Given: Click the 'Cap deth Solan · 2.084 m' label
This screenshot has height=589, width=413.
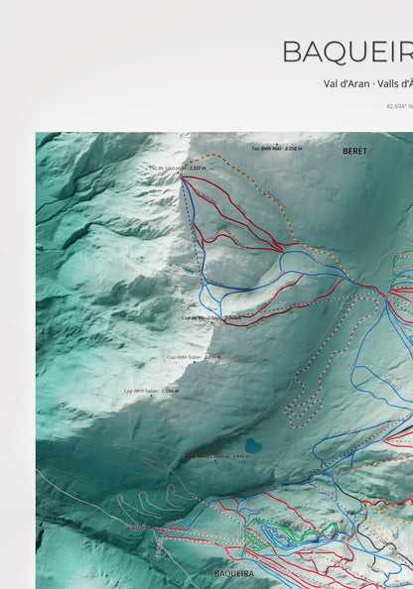Looking at the screenshot, I should point(151,391).
